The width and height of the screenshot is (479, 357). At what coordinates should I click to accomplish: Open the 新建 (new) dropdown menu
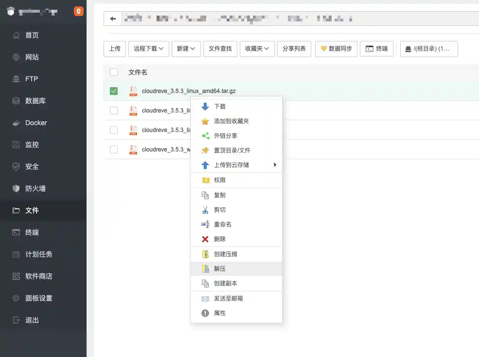185,49
